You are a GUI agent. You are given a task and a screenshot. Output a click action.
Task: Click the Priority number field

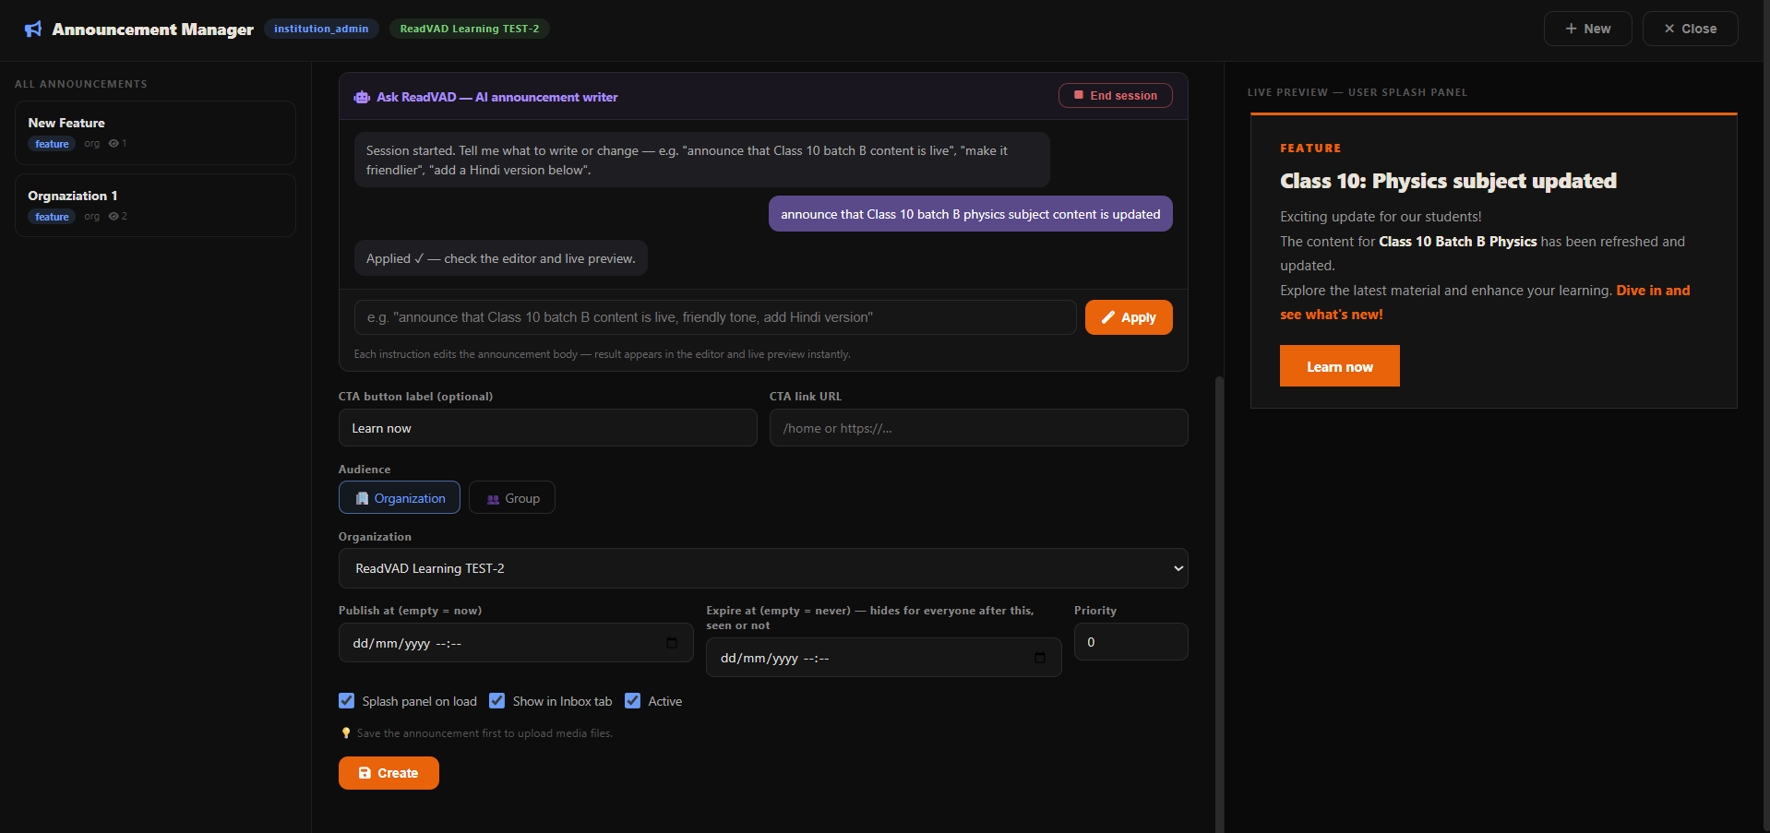point(1130,642)
